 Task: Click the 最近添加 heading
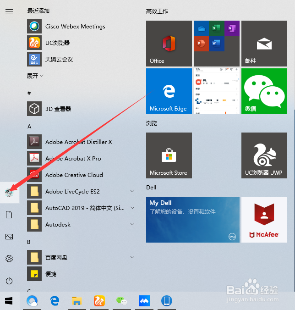click(38, 11)
